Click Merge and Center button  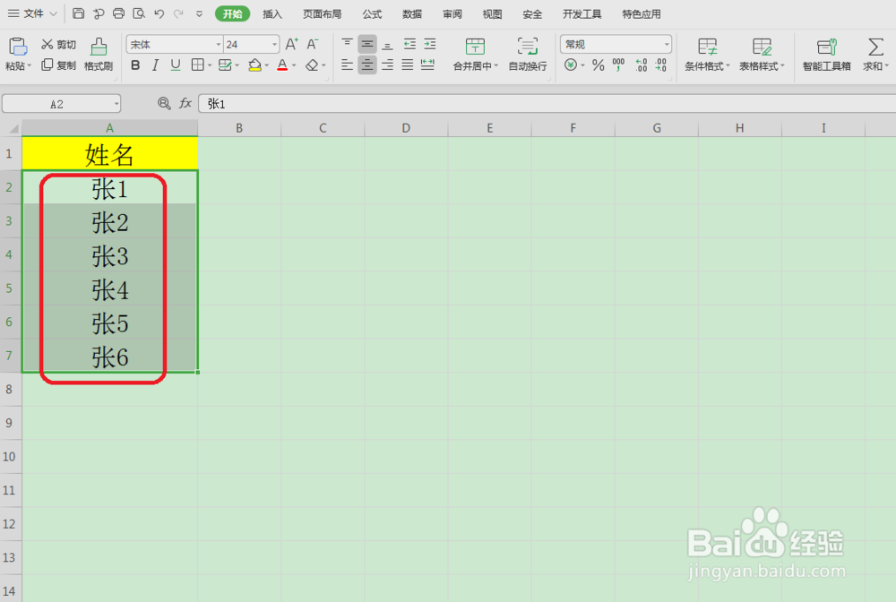pos(476,55)
